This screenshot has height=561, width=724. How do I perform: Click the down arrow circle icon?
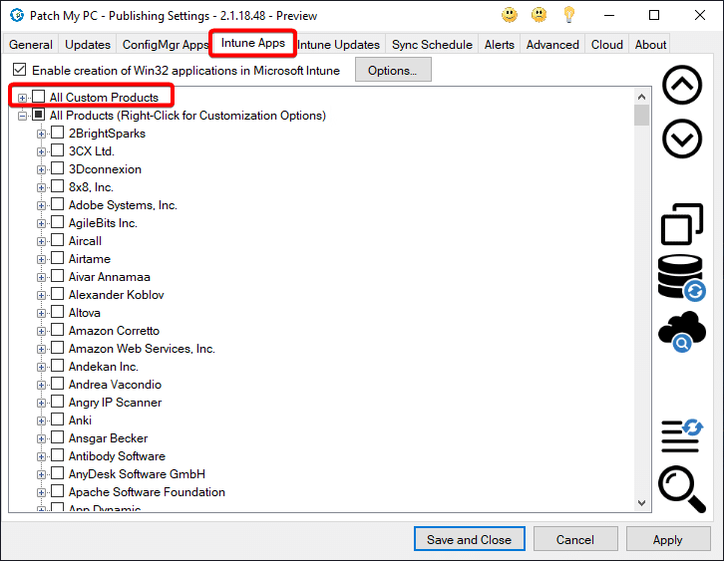pos(682,139)
